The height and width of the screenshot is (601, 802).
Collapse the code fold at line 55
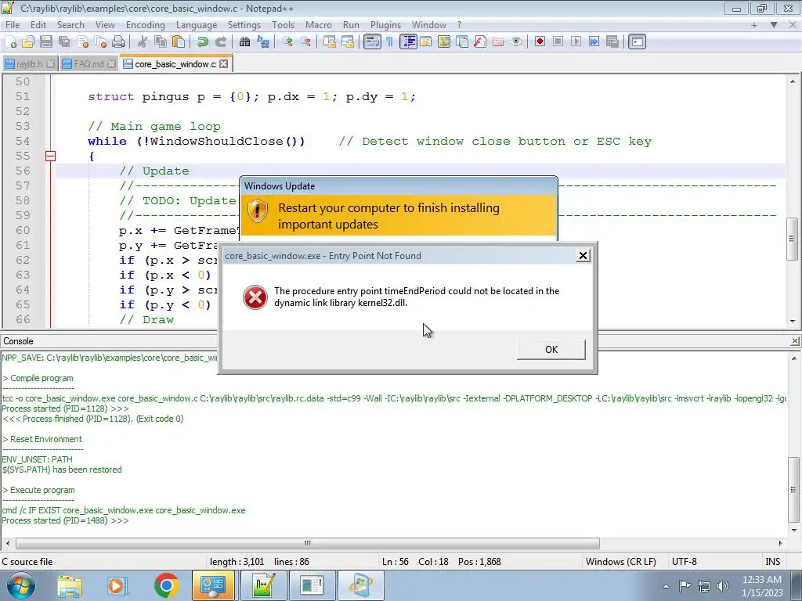coord(50,156)
